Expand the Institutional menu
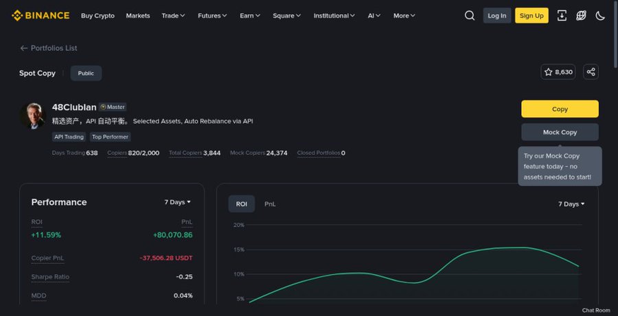Screen dimensions: 618x316 tap(334, 16)
